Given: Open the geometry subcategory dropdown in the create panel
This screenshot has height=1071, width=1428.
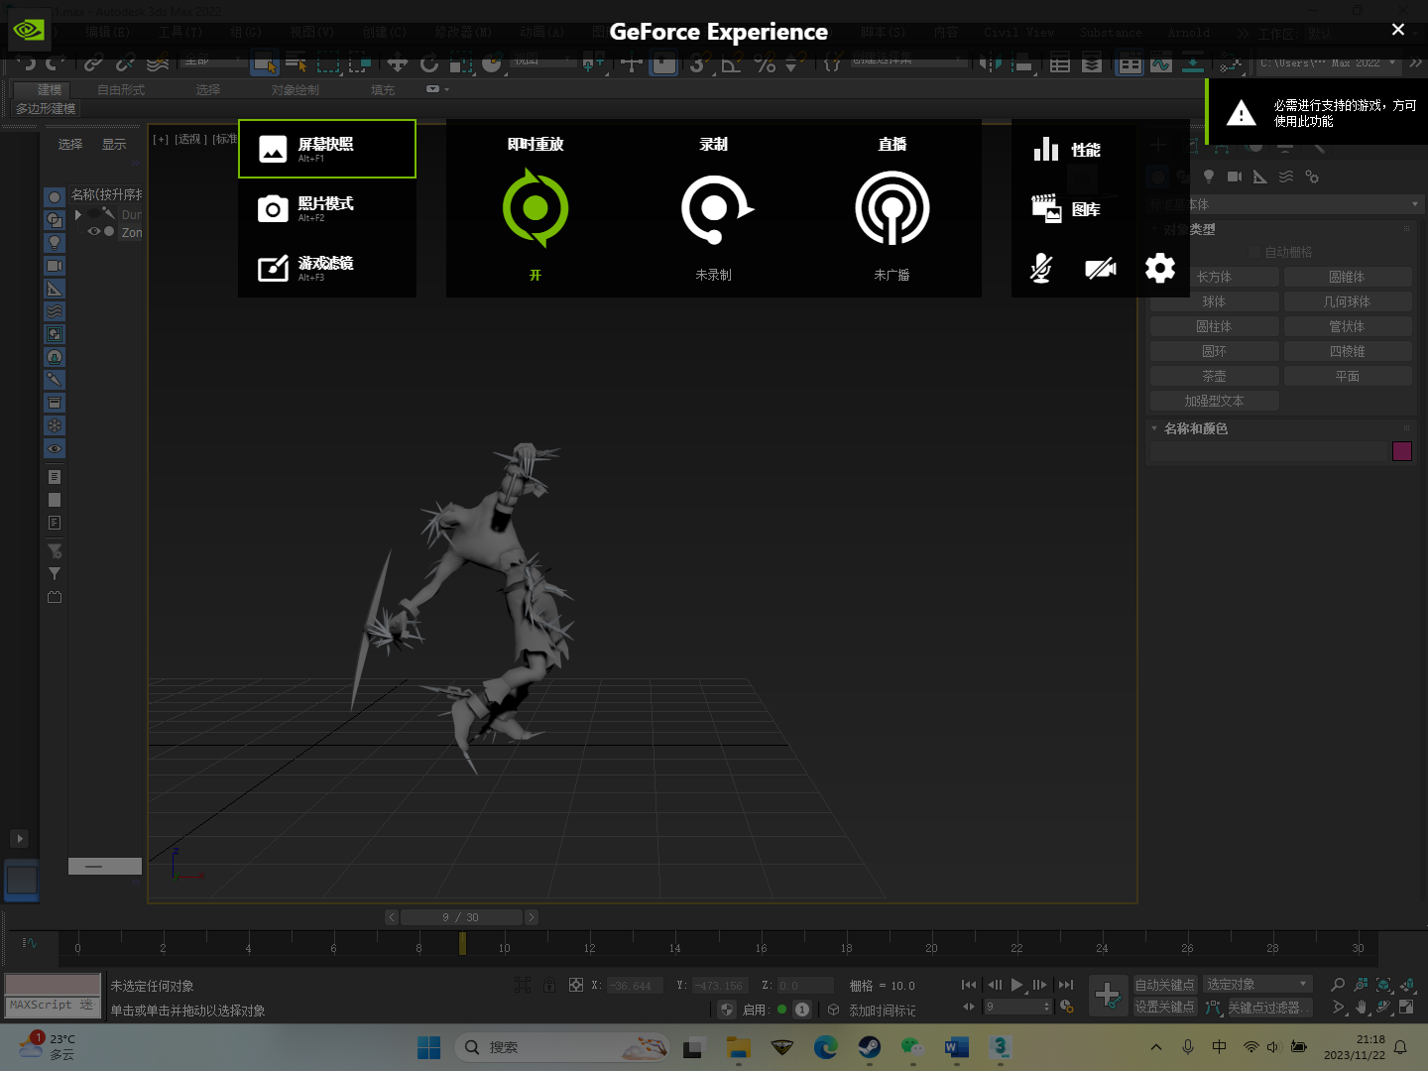Looking at the screenshot, I should pyautogui.click(x=1285, y=204).
